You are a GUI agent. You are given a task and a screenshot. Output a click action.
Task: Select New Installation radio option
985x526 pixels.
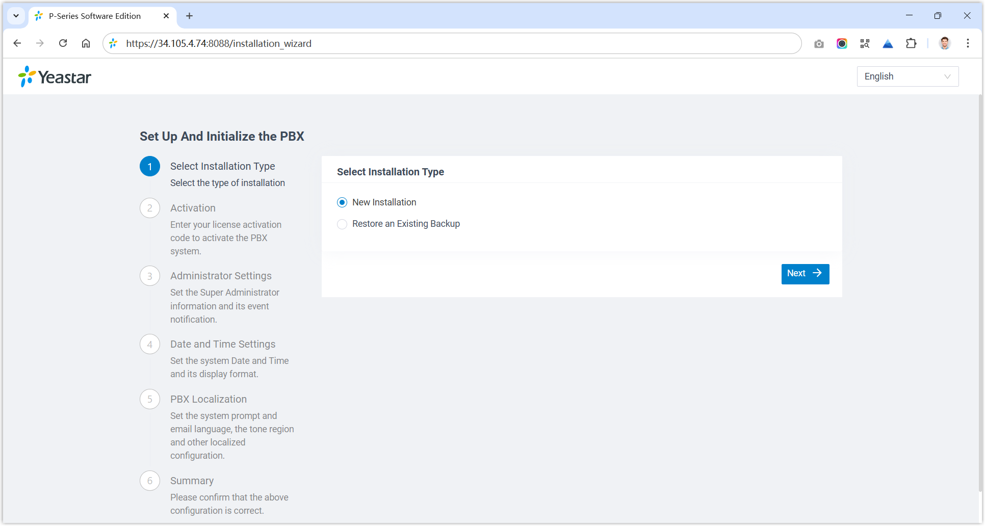click(342, 203)
